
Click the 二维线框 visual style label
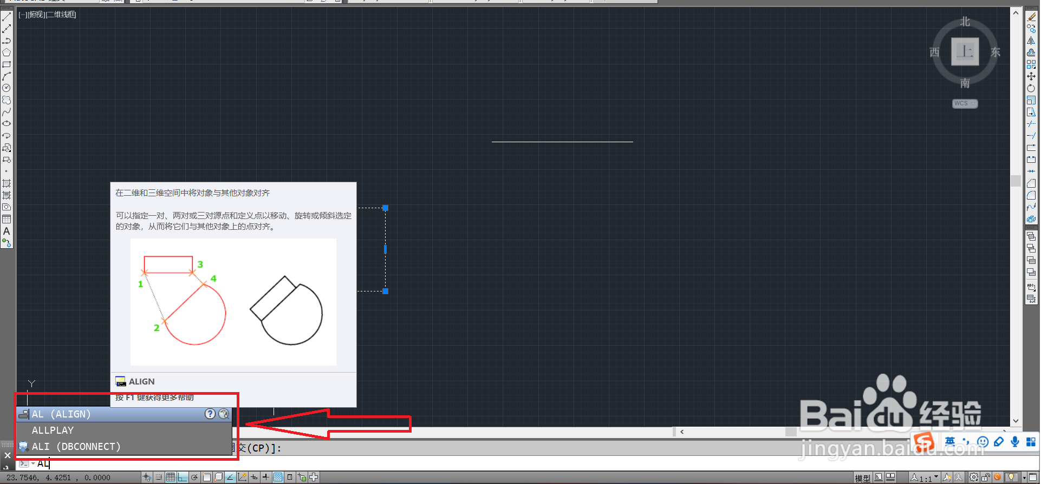(x=61, y=15)
